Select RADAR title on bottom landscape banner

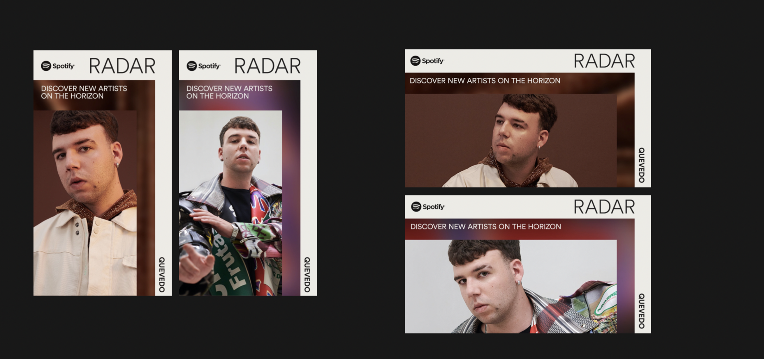click(x=604, y=207)
